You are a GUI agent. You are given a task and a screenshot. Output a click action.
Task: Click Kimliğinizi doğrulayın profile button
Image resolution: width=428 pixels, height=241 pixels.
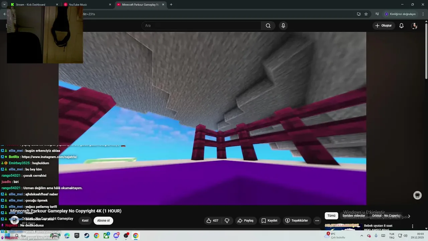[x=400, y=14]
